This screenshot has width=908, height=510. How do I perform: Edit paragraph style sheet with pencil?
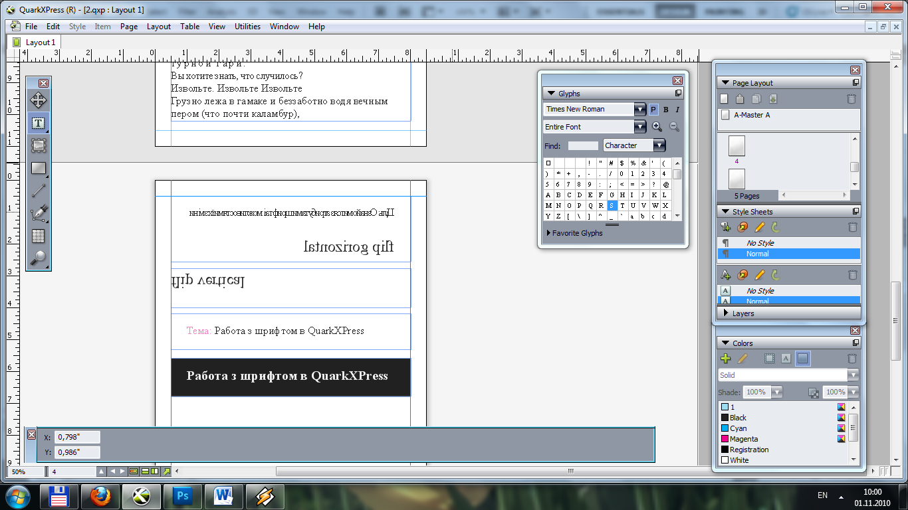[760, 227]
